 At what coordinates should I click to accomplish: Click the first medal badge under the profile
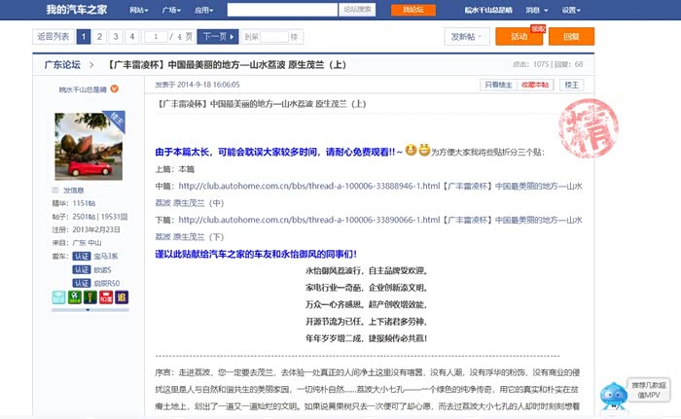pyautogui.click(x=60, y=297)
